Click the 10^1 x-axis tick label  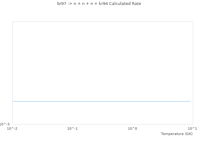pos(192,129)
